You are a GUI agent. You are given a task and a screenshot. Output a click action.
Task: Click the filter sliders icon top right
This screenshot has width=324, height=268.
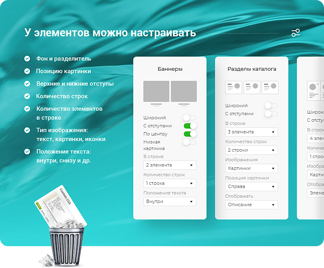coord(296,32)
